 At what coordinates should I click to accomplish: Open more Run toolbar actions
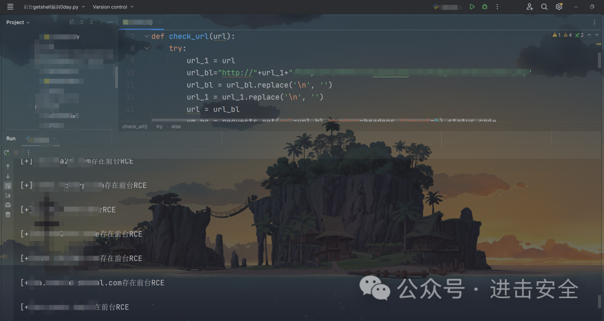tap(28, 153)
